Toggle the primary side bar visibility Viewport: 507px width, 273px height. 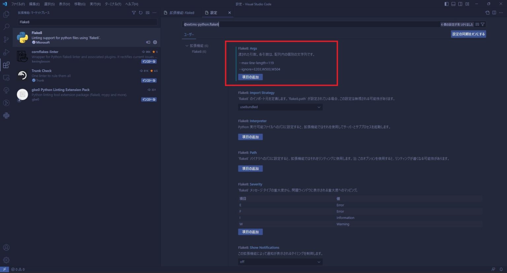pyautogui.click(x=446, y=4)
